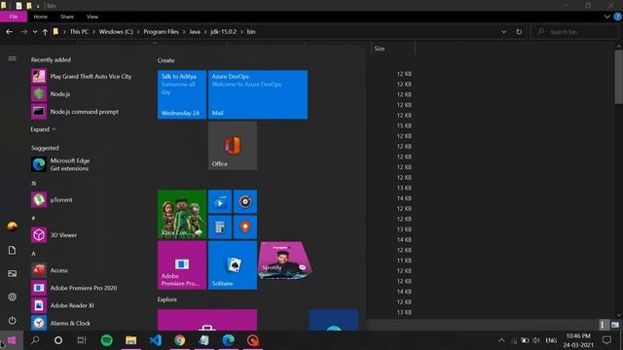Show hidden system tray icons
This screenshot has width=623, height=350.
pos(501,340)
